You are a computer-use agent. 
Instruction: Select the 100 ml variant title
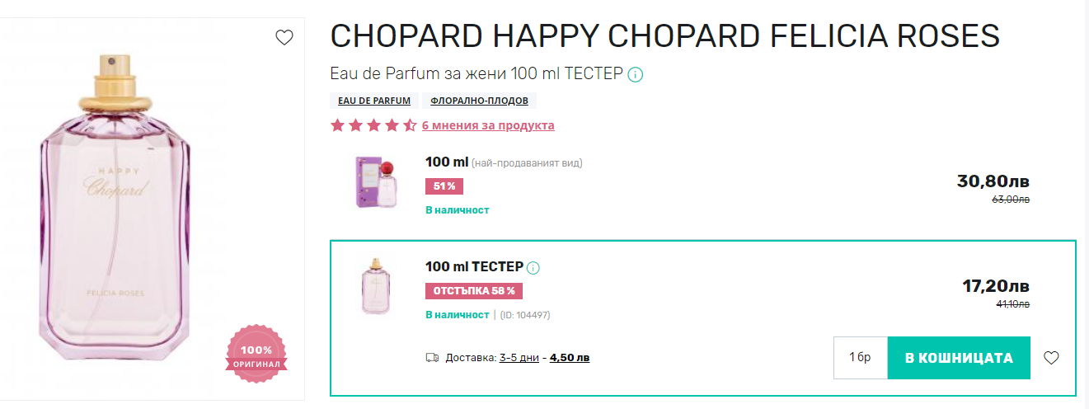[x=447, y=162]
